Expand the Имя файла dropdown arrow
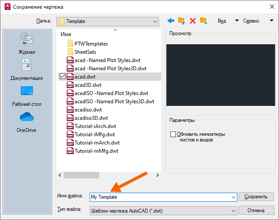This screenshot has width=279, height=220. 233,197
